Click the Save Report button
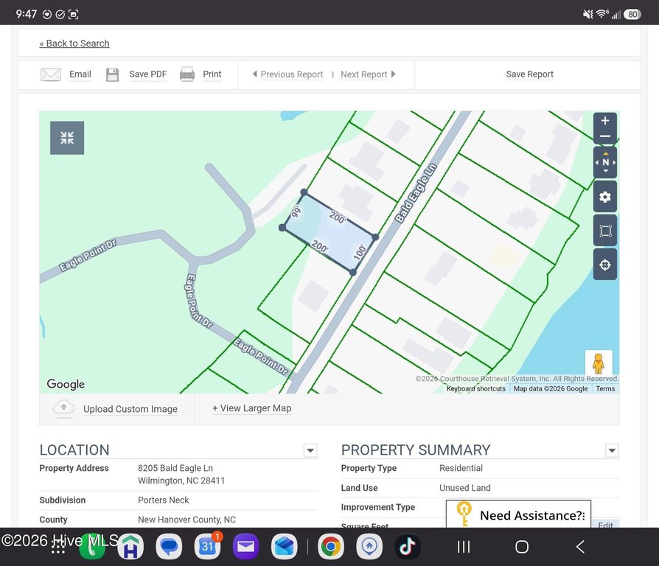Viewport: 659px width, 566px height. click(529, 74)
